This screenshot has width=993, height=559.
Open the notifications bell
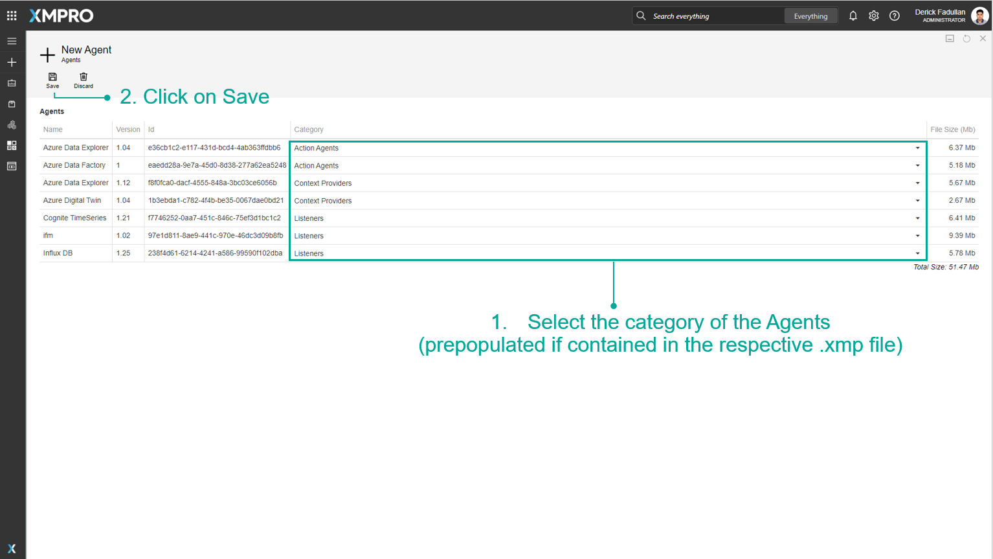pyautogui.click(x=853, y=16)
